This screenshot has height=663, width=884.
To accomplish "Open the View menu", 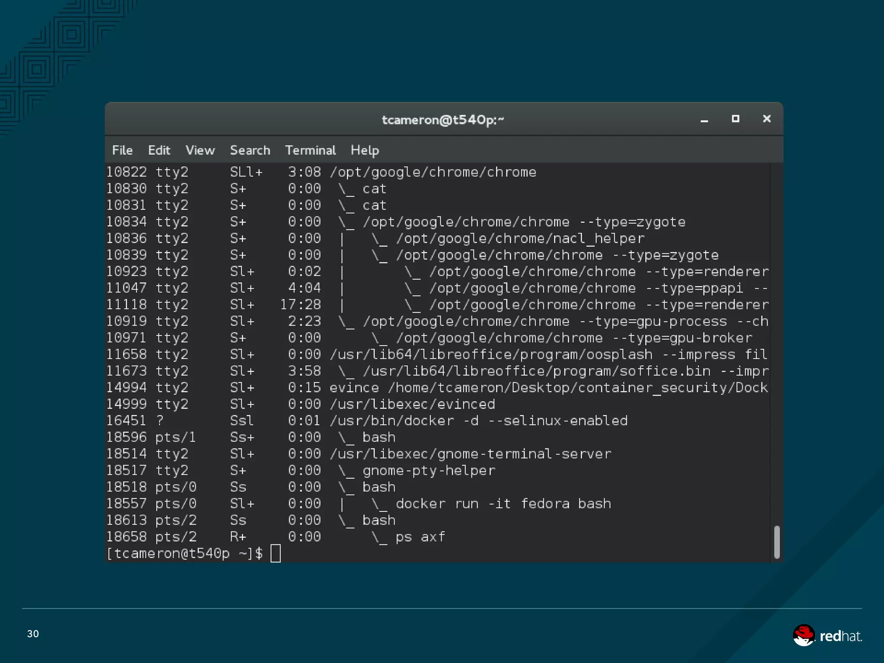I will (200, 150).
